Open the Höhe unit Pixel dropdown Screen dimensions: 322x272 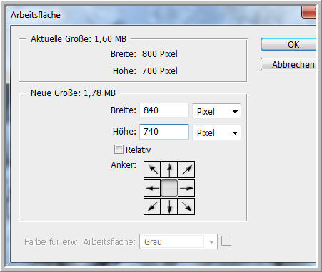point(216,132)
